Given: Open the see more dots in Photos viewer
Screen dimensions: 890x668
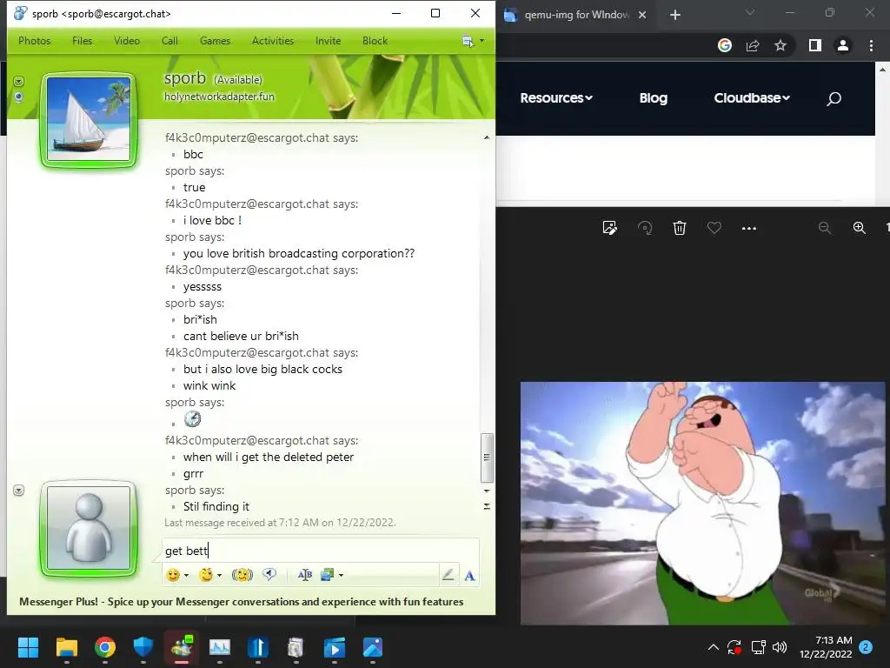Looking at the screenshot, I should point(749,229).
